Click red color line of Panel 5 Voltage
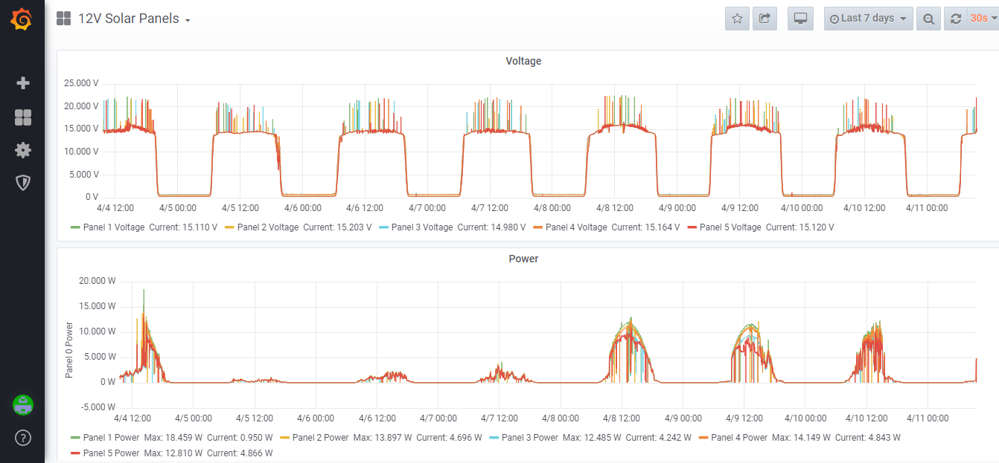 point(692,227)
